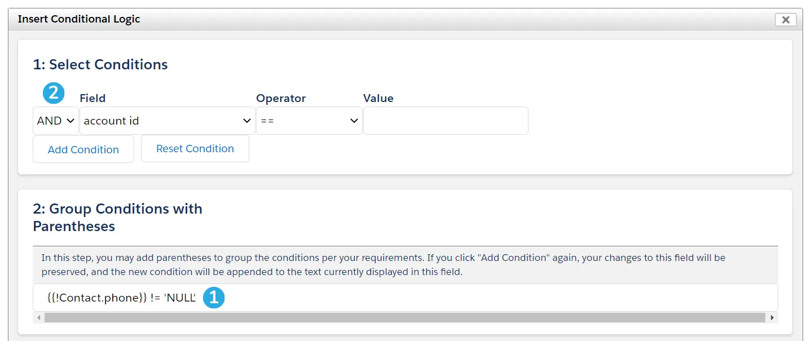This screenshot has width=811, height=341.
Task: Click the blue number 1 callout badge
Action: 214,298
